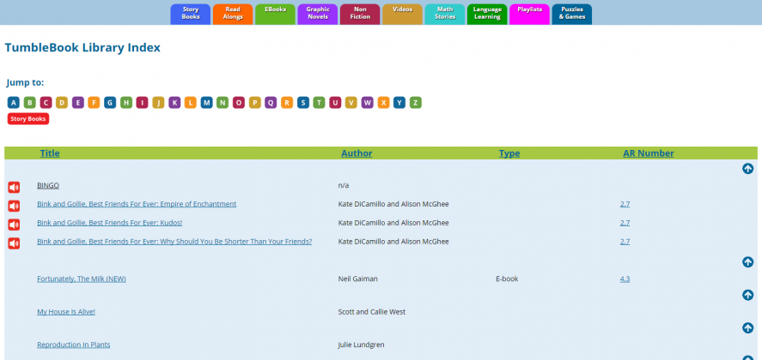Click AR number 4.3 for Fortunately, The Milk
This screenshot has width=762, height=360.
pos(625,279)
